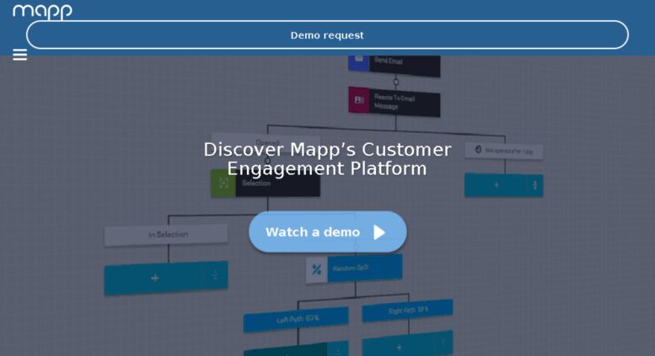Click the Send Email envelope icon
This screenshot has height=356, width=655.
coord(359,61)
